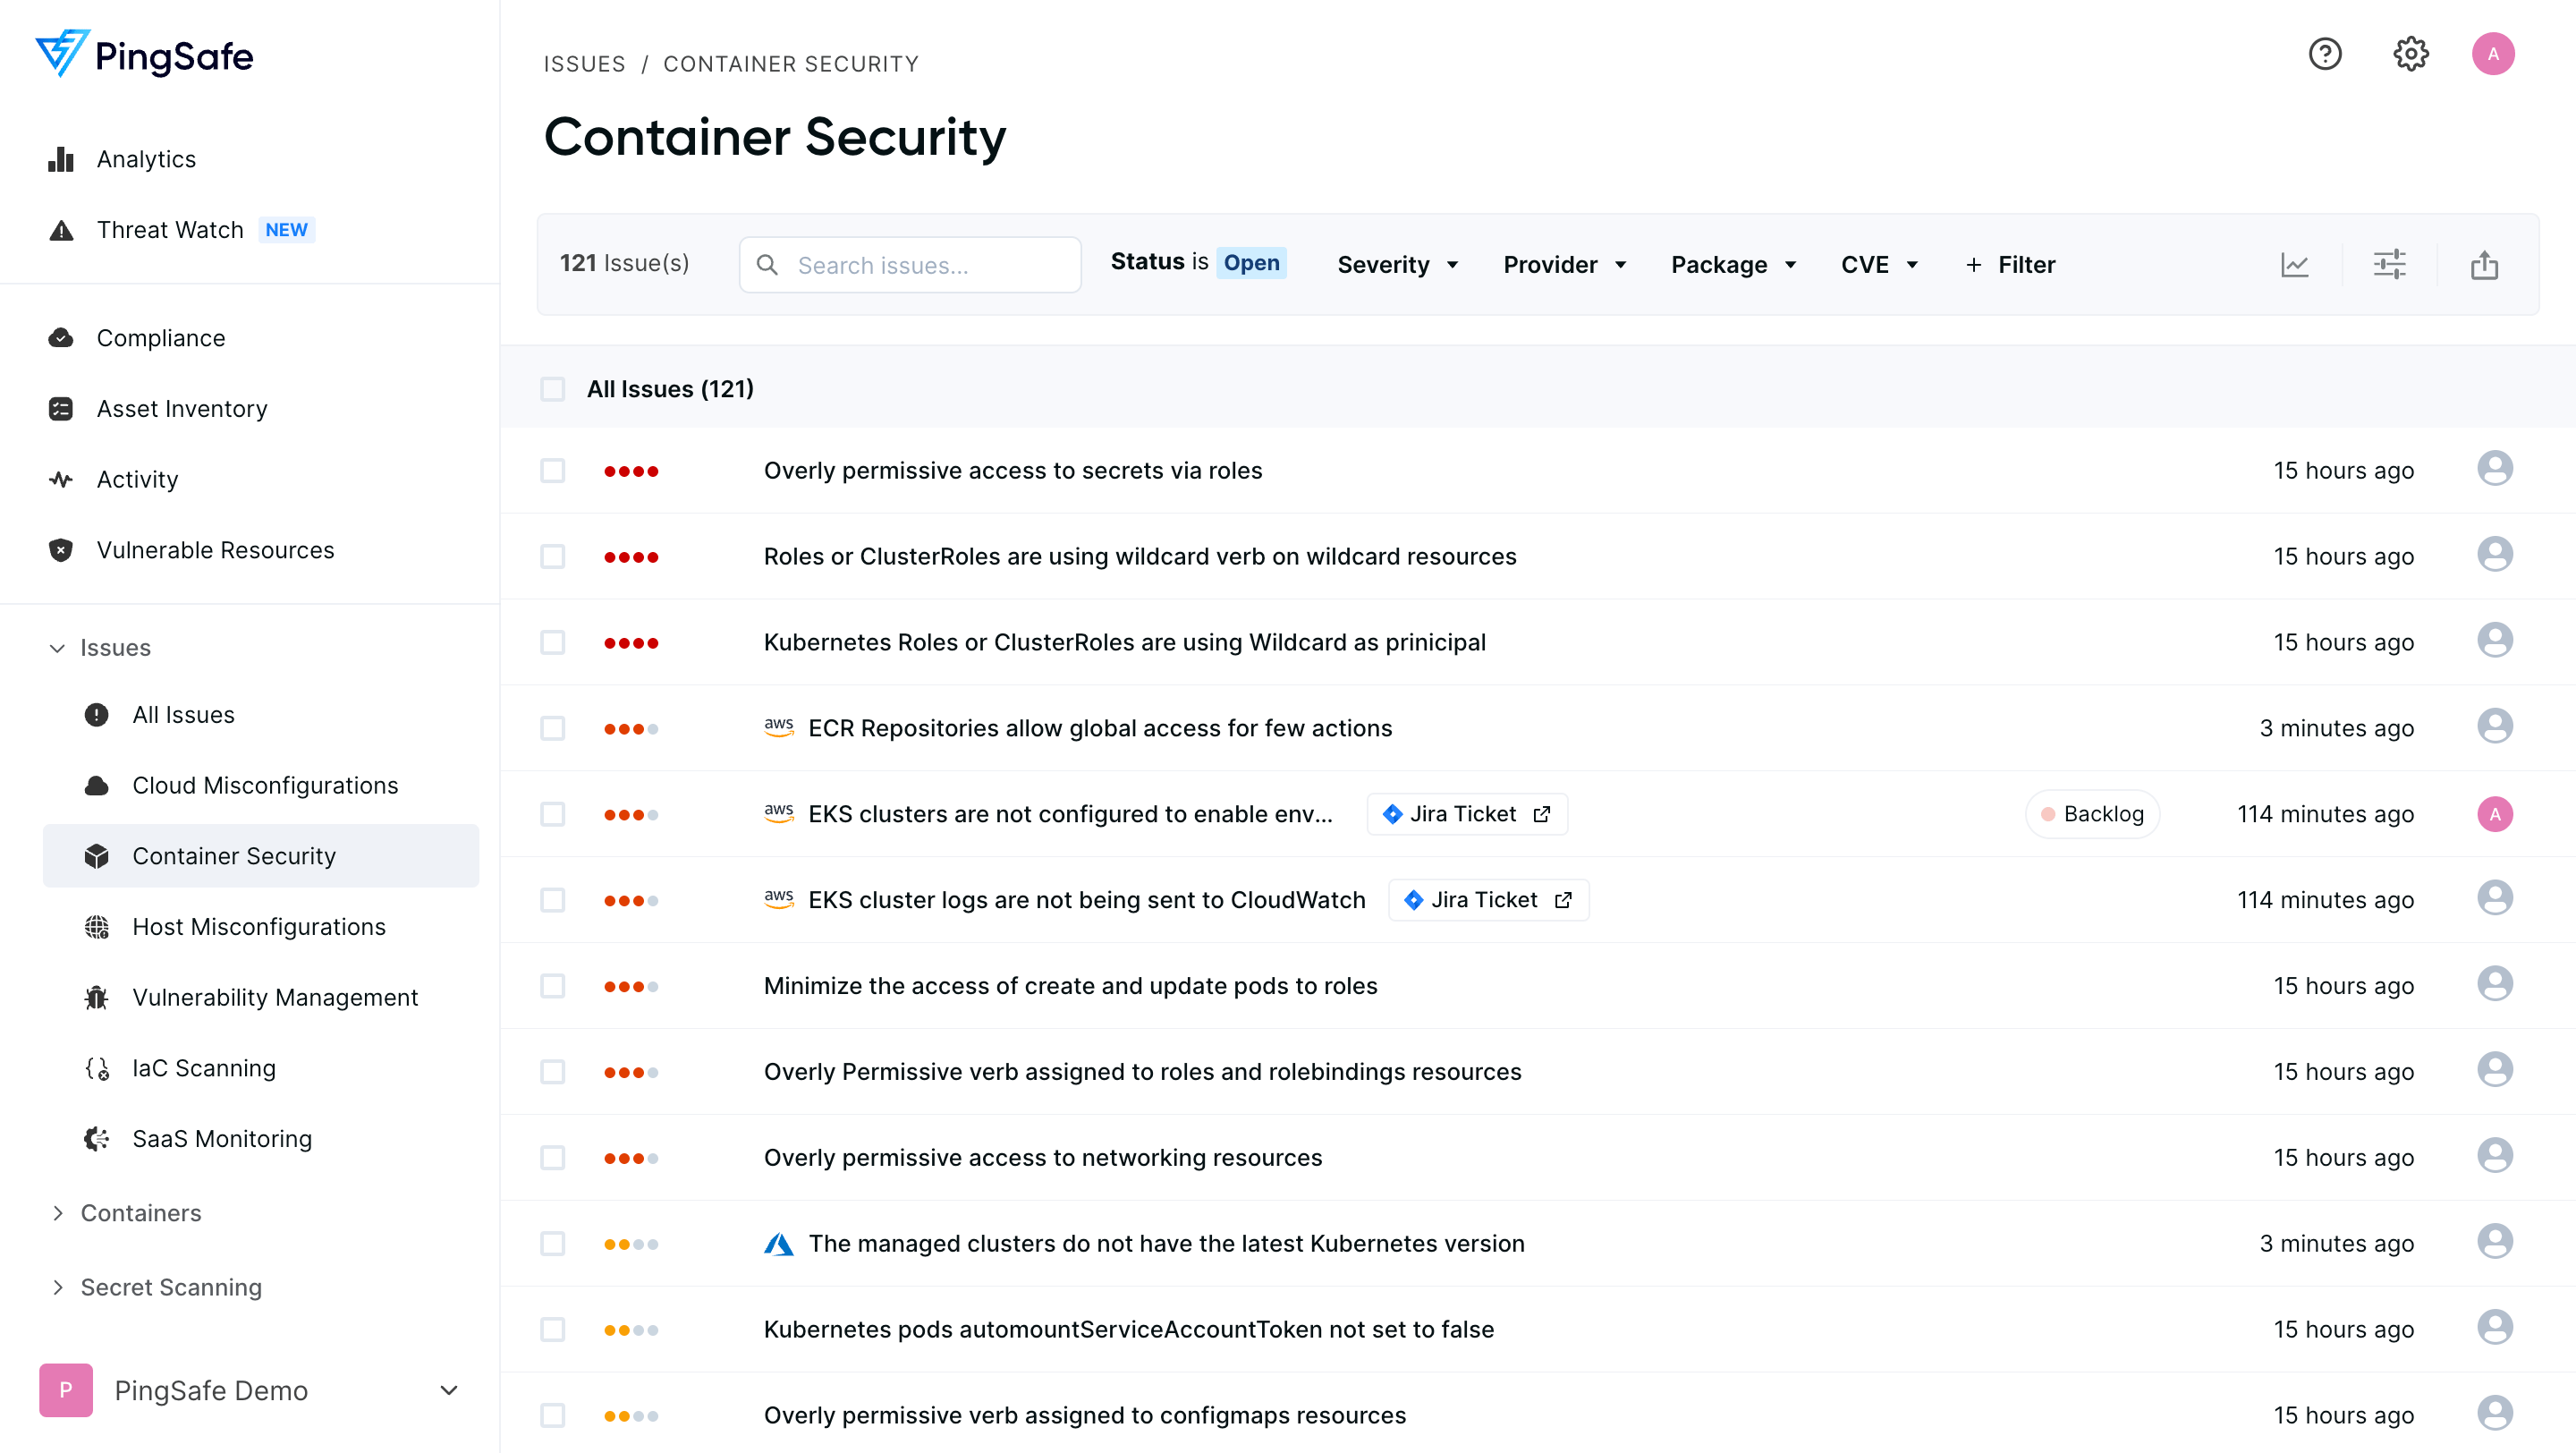The width and height of the screenshot is (2576, 1453).
Task: Switch to Container Security section
Action: click(x=234, y=855)
